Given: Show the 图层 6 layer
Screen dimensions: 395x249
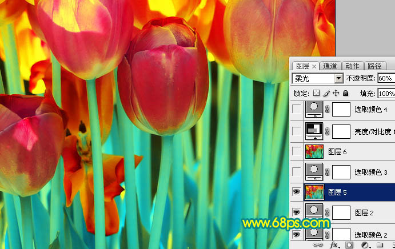Looking at the screenshot, I should point(296,151).
